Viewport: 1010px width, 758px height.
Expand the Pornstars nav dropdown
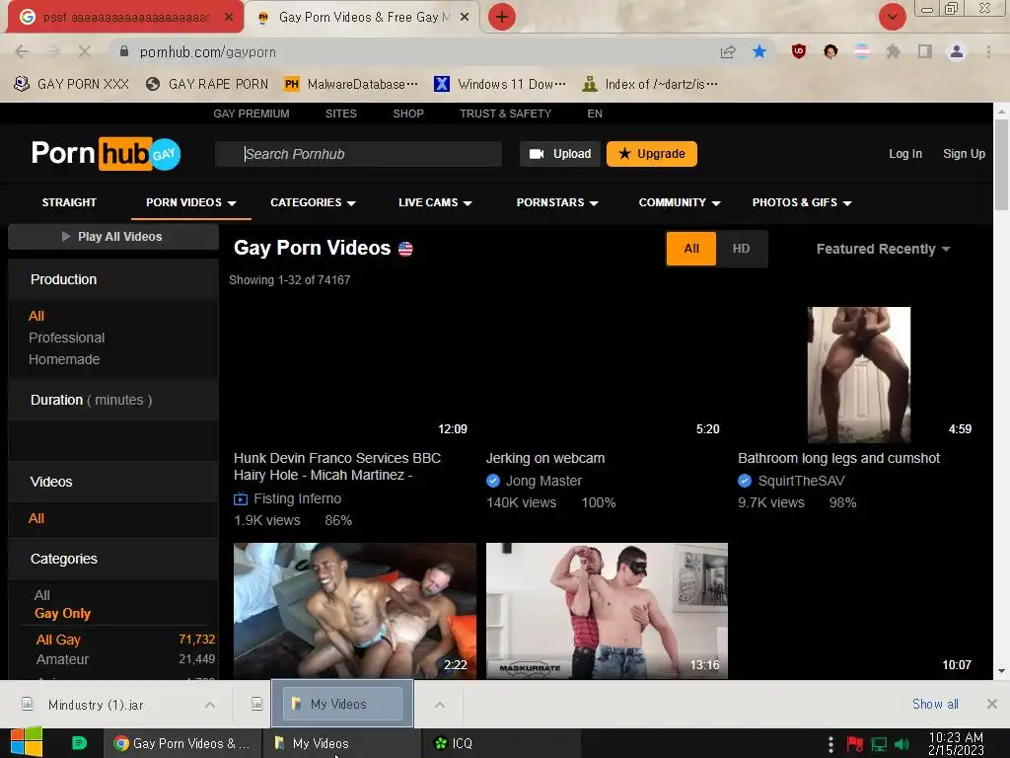click(557, 202)
